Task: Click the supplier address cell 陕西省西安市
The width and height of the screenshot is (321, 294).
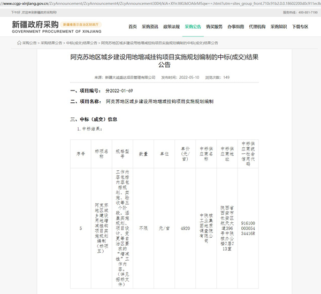Action: coord(227,228)
